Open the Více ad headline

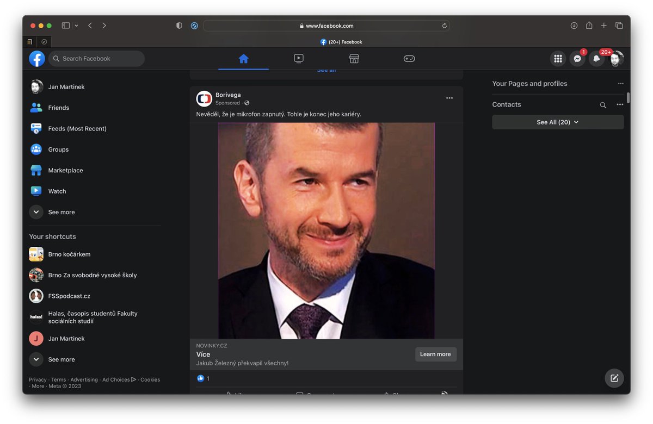[203, 354]
